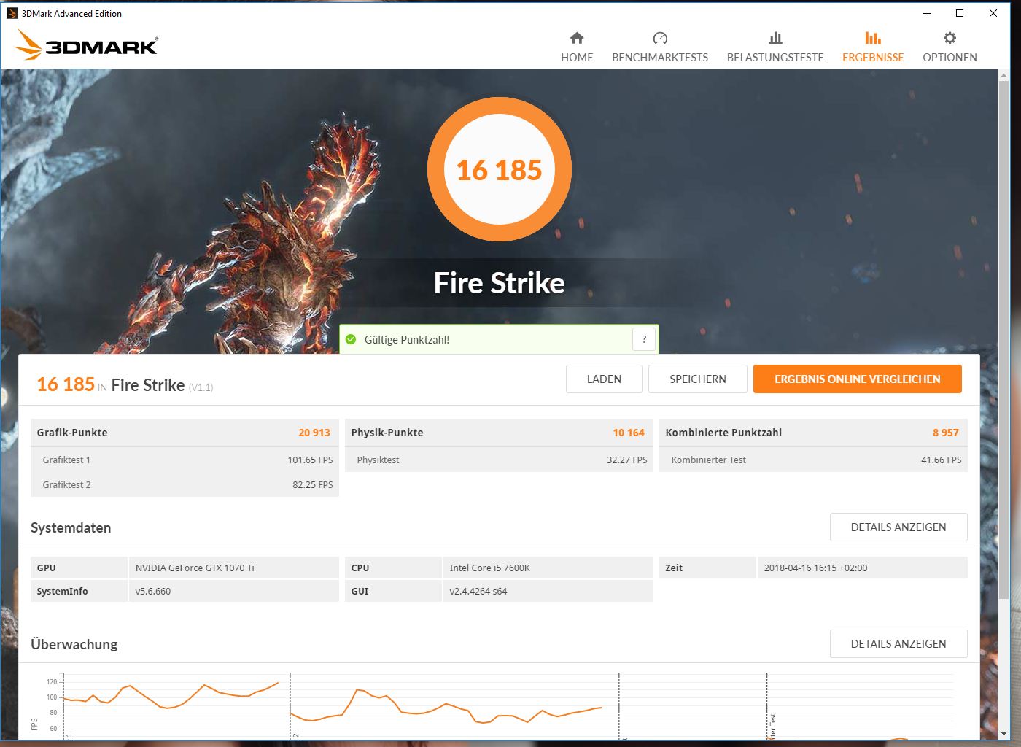Switch to BENCHMARKTESTS tab
1021x747 pixels.
pos(660,57)
